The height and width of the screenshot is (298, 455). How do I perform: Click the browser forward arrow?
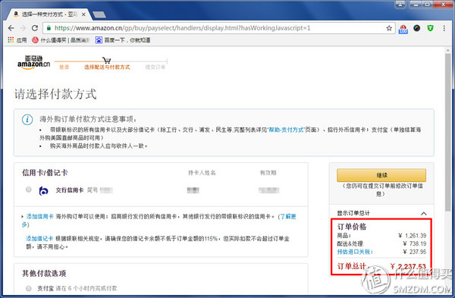click(x=23, y=28)
